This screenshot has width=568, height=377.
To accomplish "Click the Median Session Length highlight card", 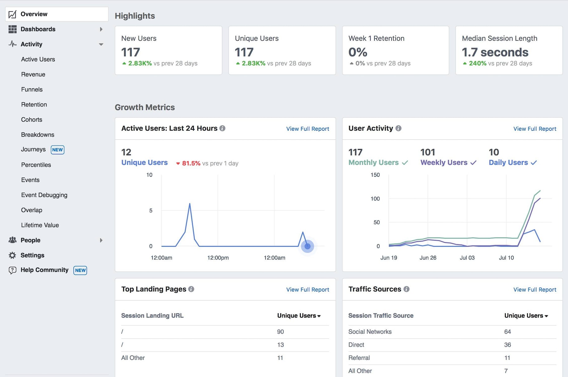I will [x=509, y=50].
